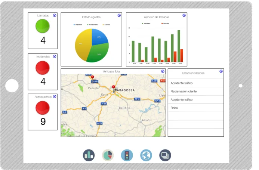The height and width of the screenshot is (170, 259).
Task: Click the blue 'Disponibles' legend entry
Action: point(78,25)
